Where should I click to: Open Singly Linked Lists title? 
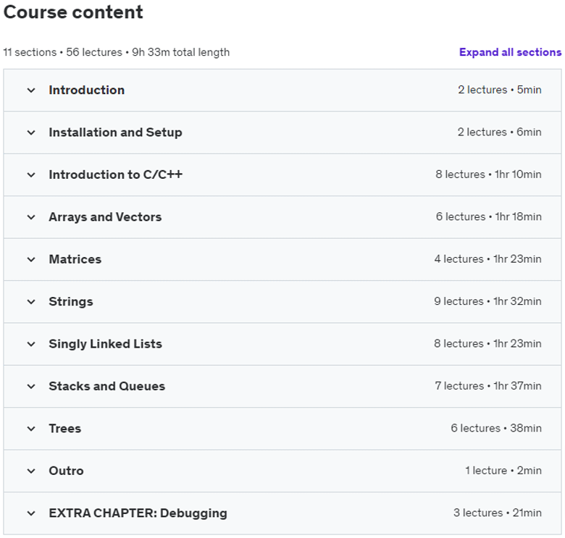106,344
